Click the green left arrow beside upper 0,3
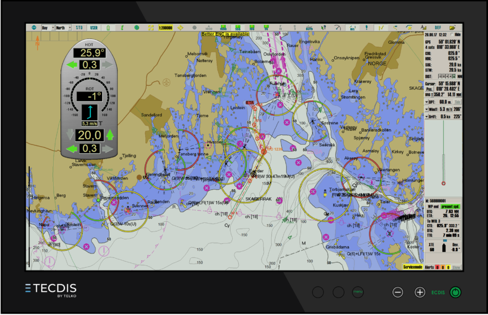The image size is (488, 315). [72, 65]
